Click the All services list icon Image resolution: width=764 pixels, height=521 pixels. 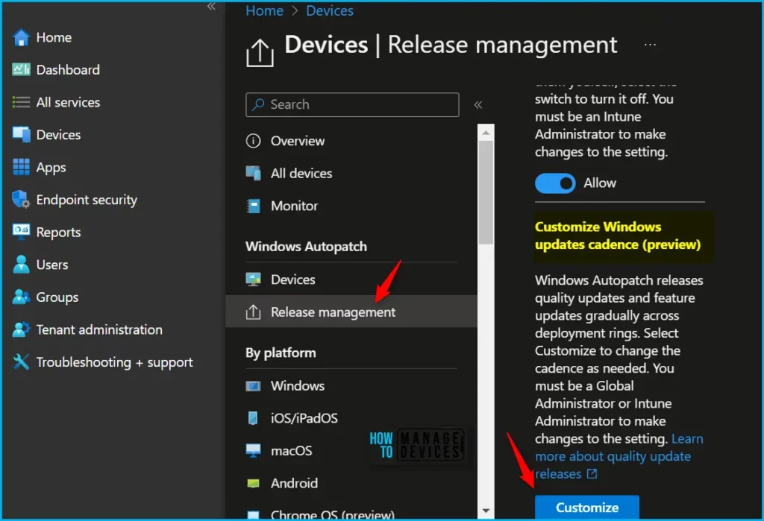[x=21, y=102]
